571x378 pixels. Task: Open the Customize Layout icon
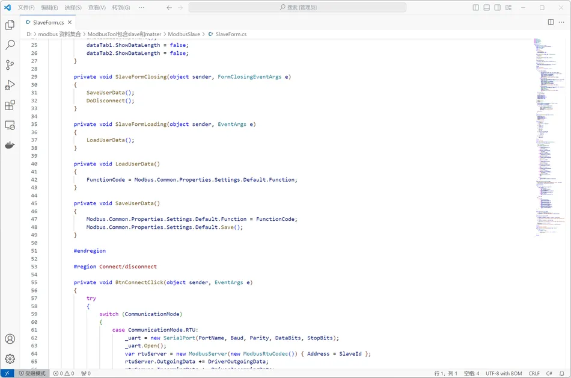point(508,7)
